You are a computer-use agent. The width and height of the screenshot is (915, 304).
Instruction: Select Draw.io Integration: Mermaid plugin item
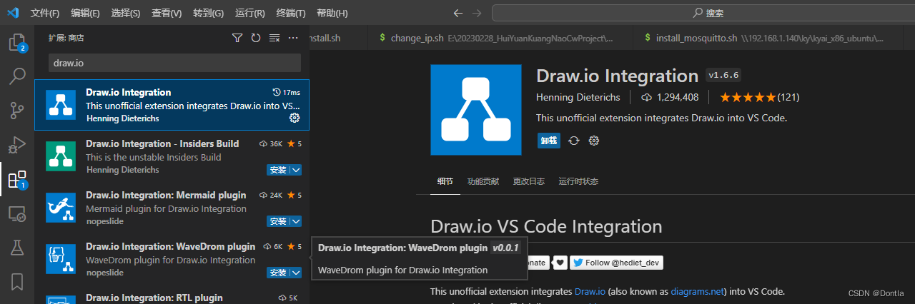point(172,208)
